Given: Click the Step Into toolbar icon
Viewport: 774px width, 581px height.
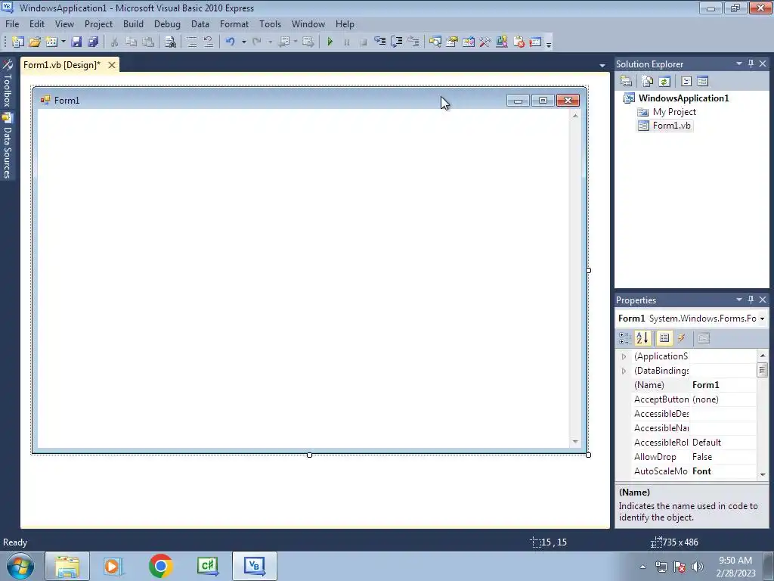Looking at the screenshot, I should click(379, 42).
